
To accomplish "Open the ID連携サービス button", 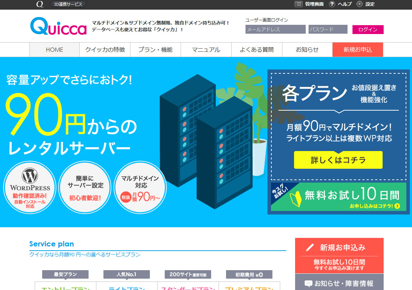I will [68, 4].
